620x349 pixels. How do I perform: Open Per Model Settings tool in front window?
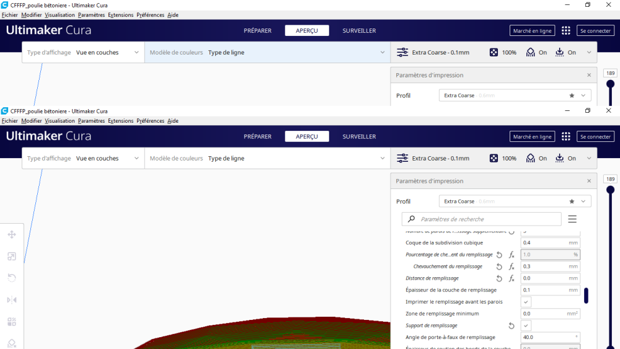click(x=12, y=322)
